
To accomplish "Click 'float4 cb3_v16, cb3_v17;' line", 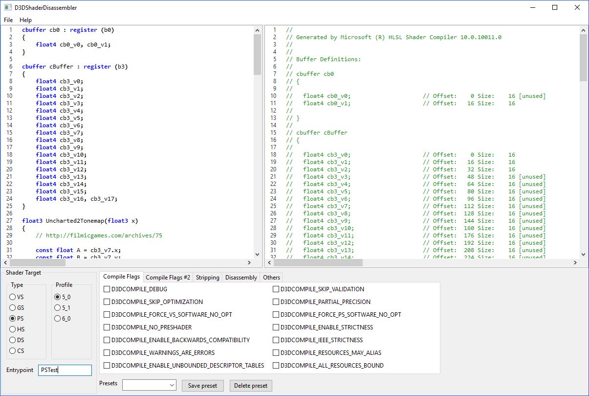I will coord(77,199).
